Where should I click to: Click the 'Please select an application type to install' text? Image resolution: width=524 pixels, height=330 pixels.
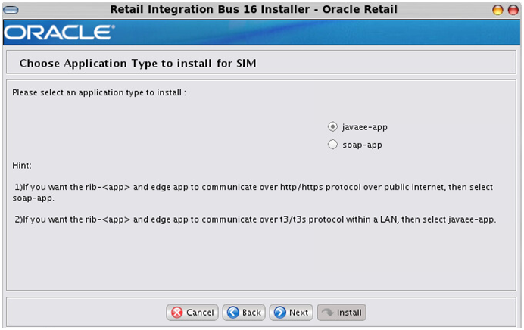pos(99,92)
